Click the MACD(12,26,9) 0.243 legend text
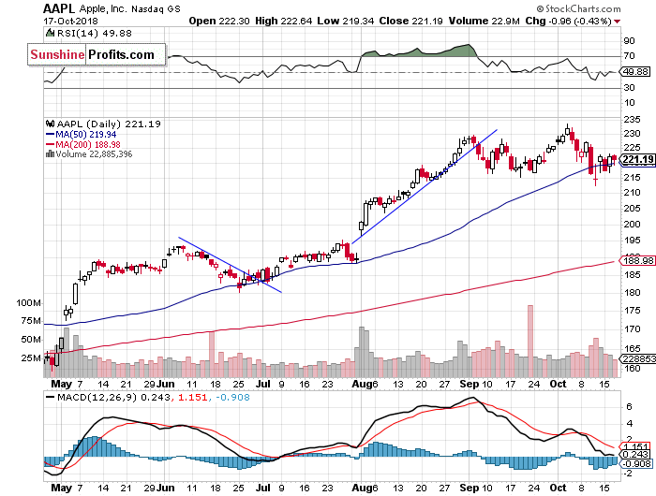Viewport: 656px width, 496px height. tap(113, 398)
